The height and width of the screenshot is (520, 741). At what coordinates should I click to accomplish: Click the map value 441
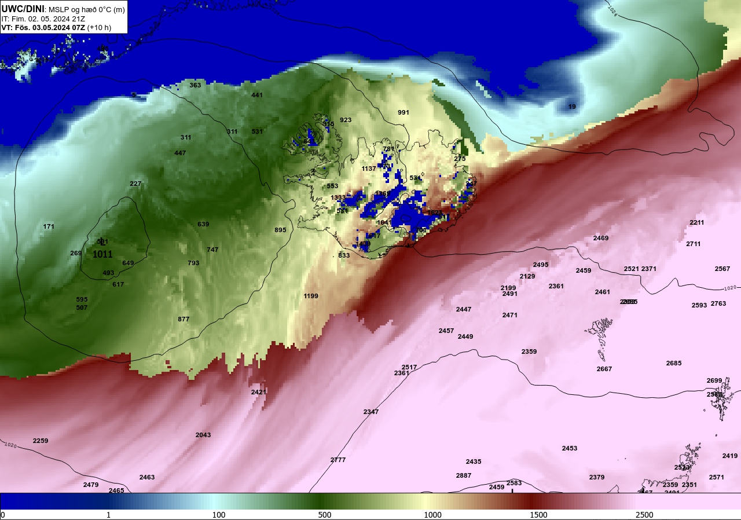257,95
